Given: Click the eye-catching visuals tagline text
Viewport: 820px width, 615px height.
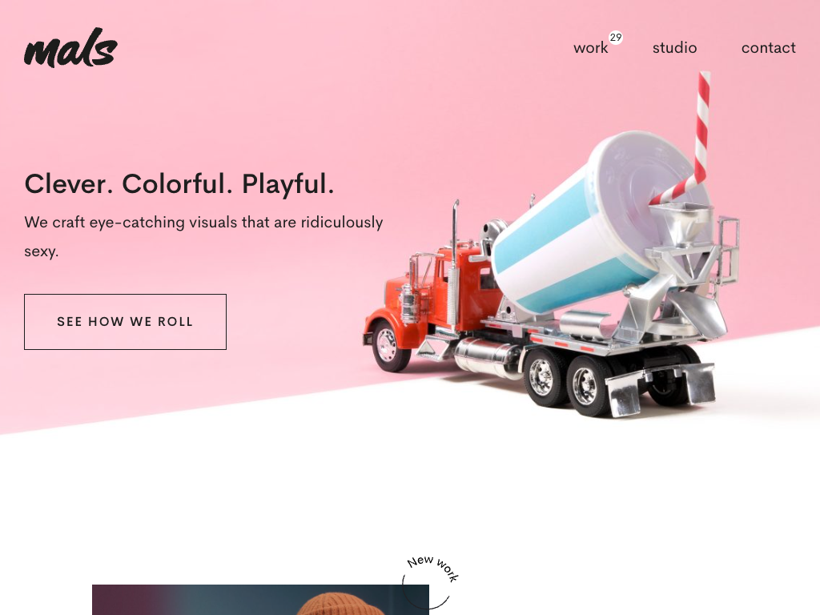Looking at the screenshot, I should point(203,236).
